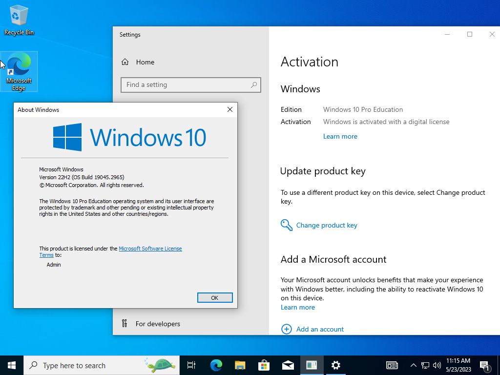Screen dimensions: 500x375
Task: Click the taskbar search box
Action: (102, 365)
